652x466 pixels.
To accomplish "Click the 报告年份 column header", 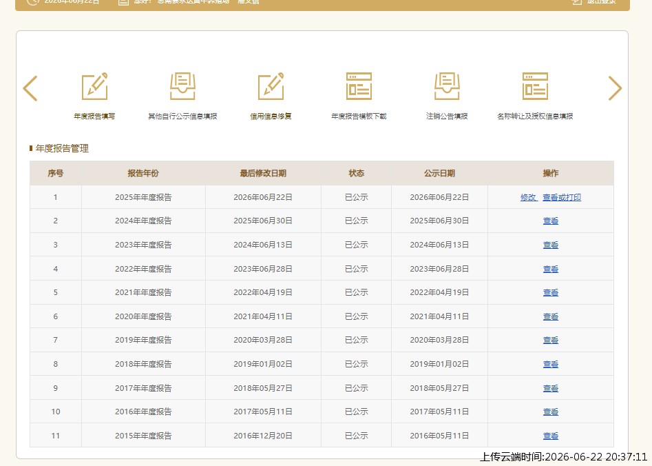I will pos(143,173).
